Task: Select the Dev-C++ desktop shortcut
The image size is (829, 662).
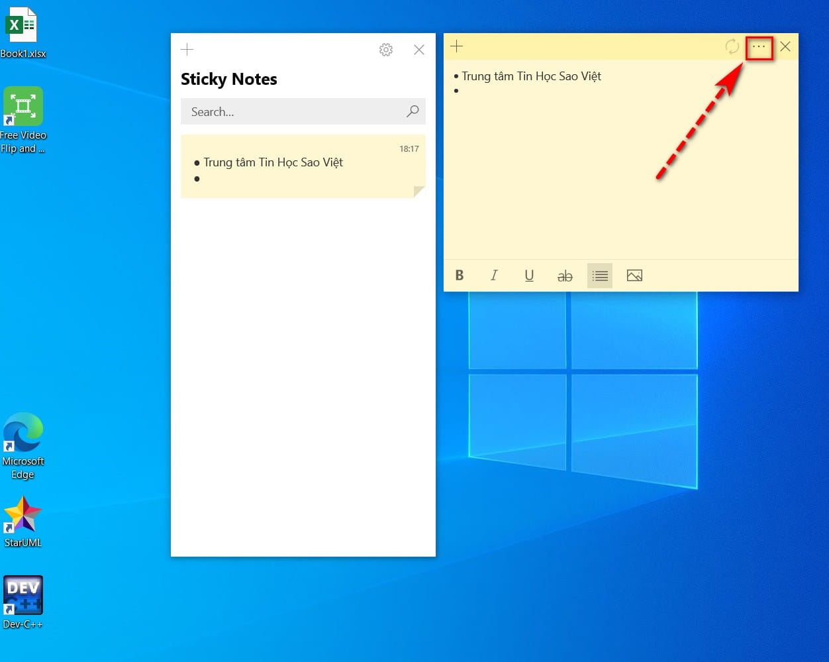Action: tap(23, 602)
